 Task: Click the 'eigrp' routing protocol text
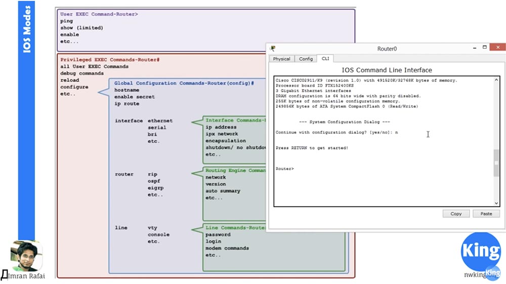click(155, 188)
